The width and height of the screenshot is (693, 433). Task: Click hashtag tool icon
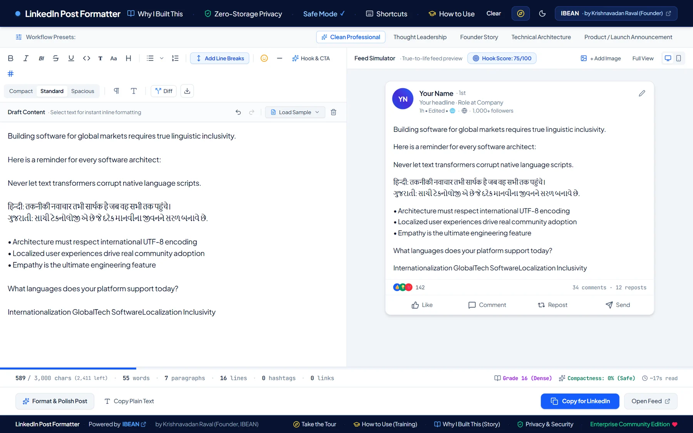coord(11,73)
